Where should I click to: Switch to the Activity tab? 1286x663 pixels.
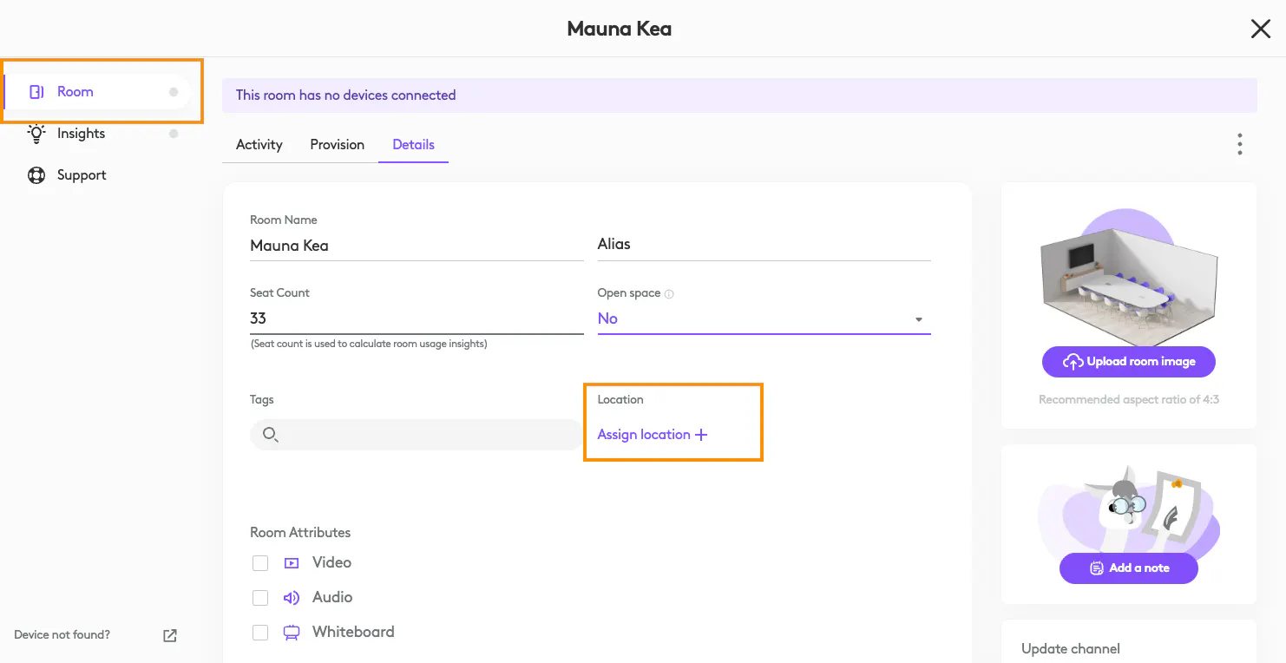[259, 145]
